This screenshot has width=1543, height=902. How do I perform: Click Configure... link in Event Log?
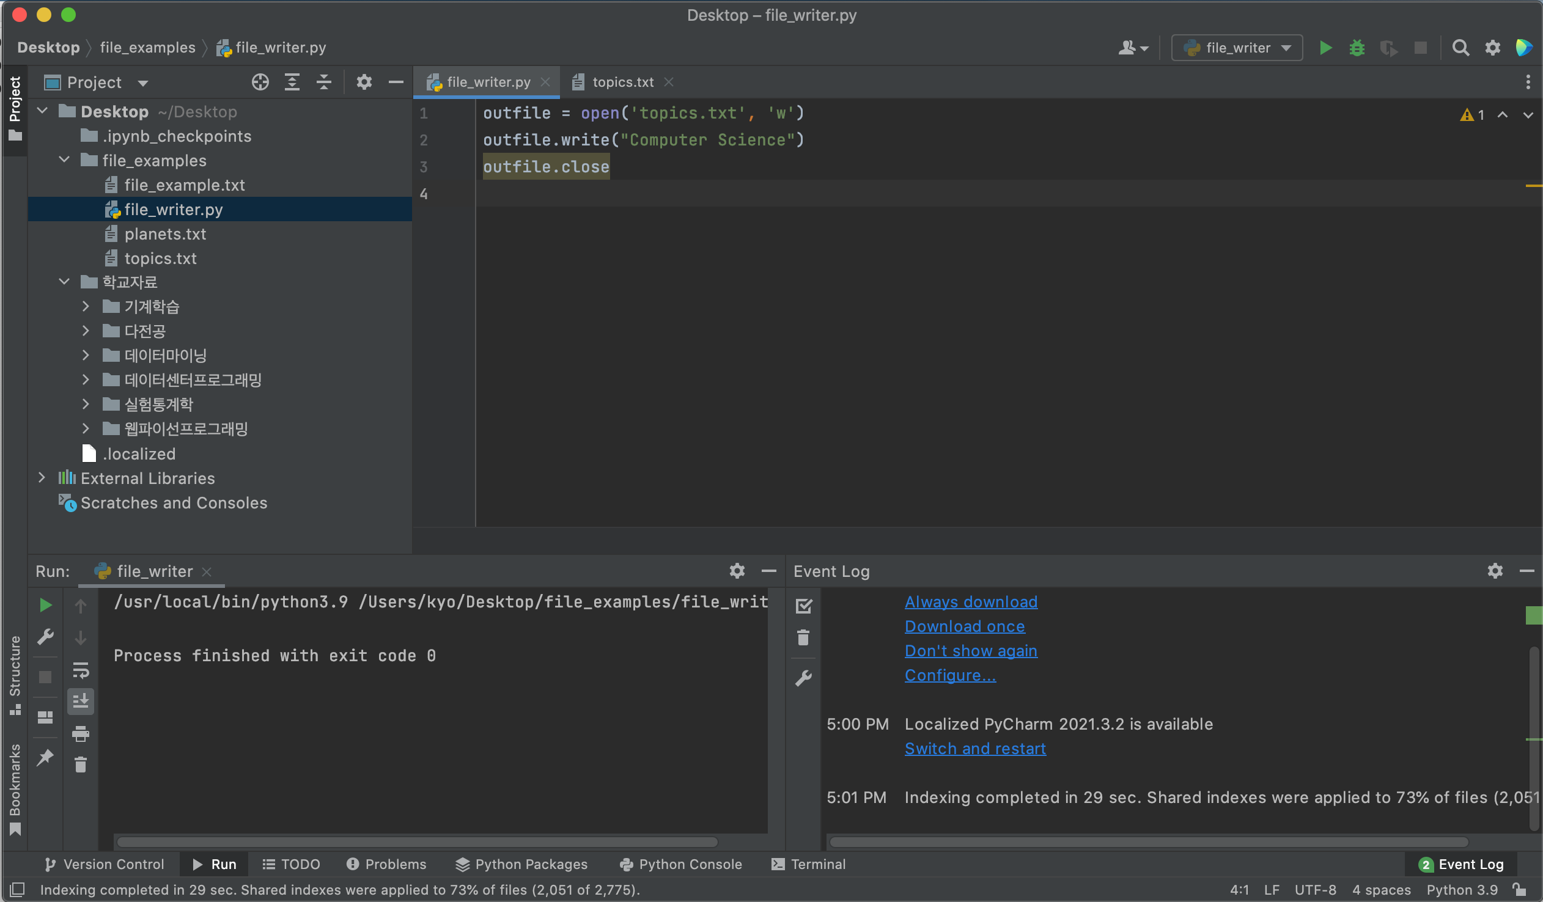pos(950,675)
